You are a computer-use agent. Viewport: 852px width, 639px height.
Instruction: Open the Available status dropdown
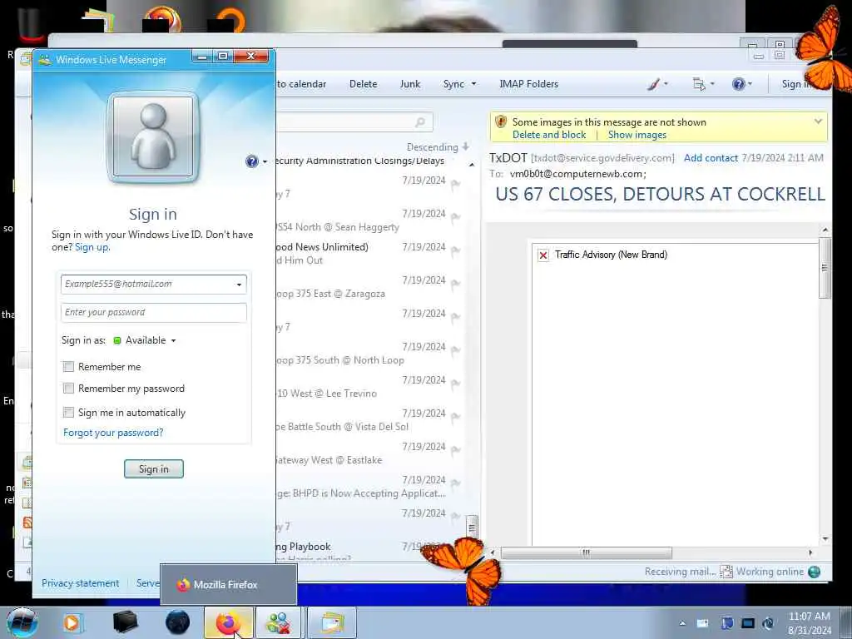[173, 340]
